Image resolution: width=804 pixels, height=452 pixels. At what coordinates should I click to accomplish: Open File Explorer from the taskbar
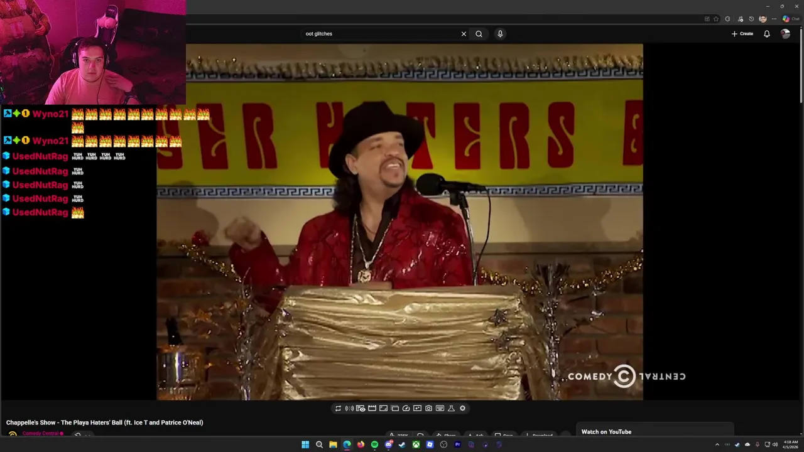pyautogui.click(x=333, y=444)
